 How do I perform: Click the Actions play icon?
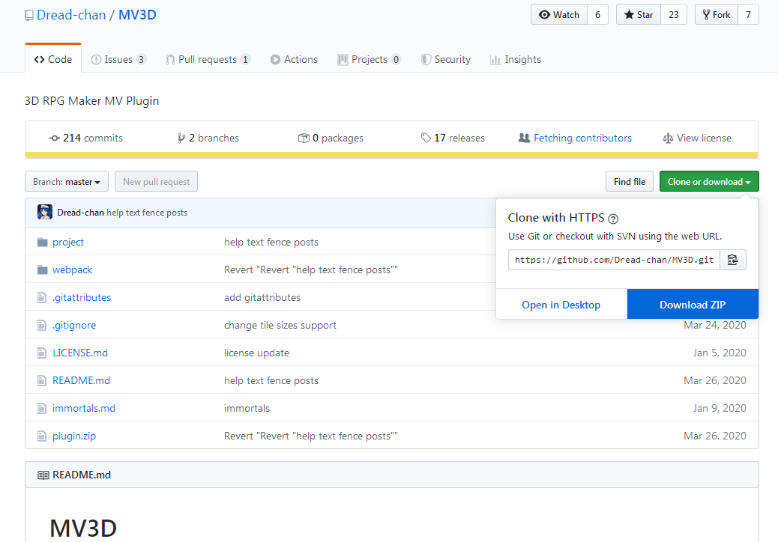coord(275,59)
